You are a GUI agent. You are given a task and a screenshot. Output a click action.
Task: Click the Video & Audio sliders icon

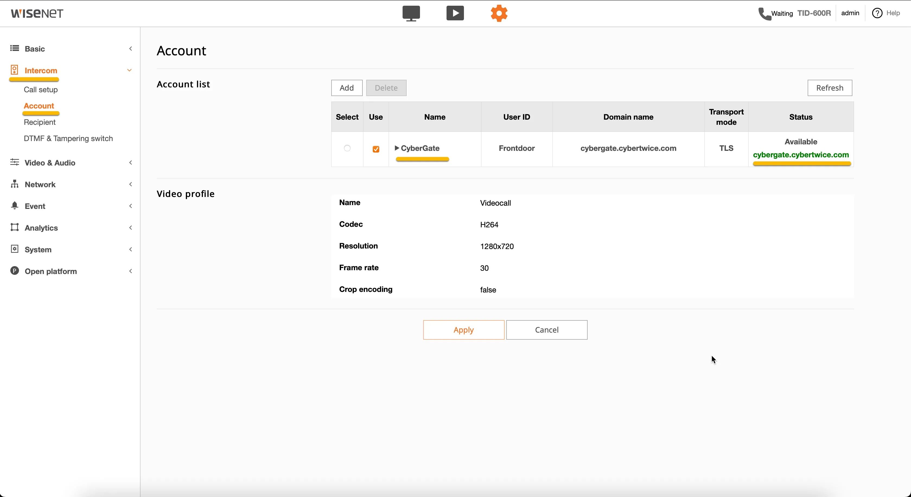coord(14,162)
